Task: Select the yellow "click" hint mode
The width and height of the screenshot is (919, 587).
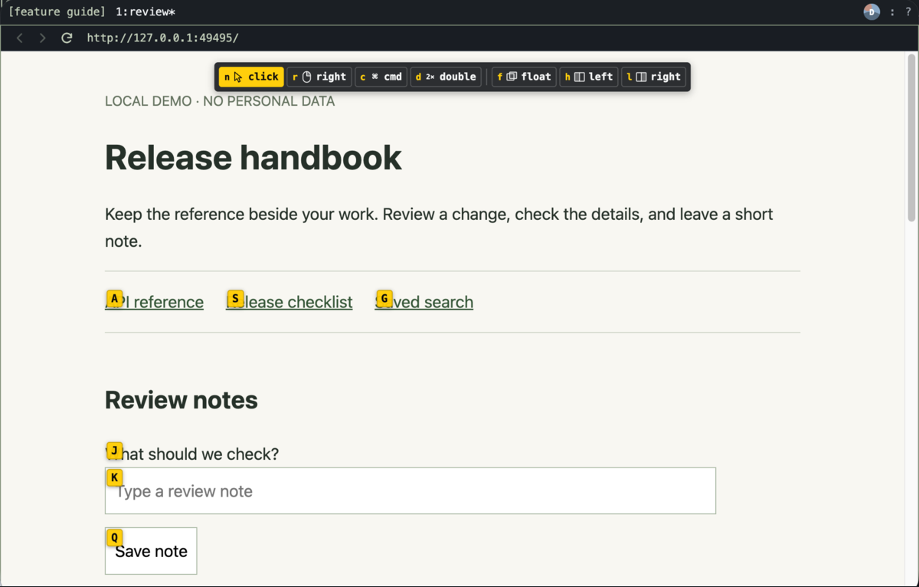Action: (x=251, y=77)
